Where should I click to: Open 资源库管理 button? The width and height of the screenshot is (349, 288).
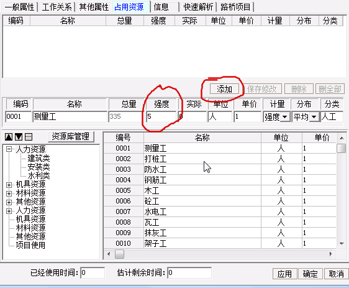(x=71, y=136)
